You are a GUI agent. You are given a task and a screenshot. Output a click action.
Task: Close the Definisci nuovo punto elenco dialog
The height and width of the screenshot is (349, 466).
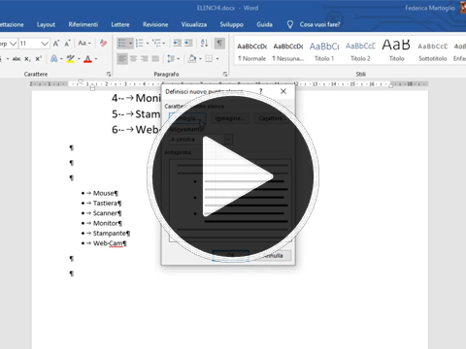click(283, 91)
